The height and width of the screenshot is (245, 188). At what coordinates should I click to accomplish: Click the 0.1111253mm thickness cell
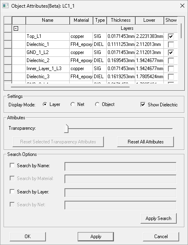click(x=121, y=45)
